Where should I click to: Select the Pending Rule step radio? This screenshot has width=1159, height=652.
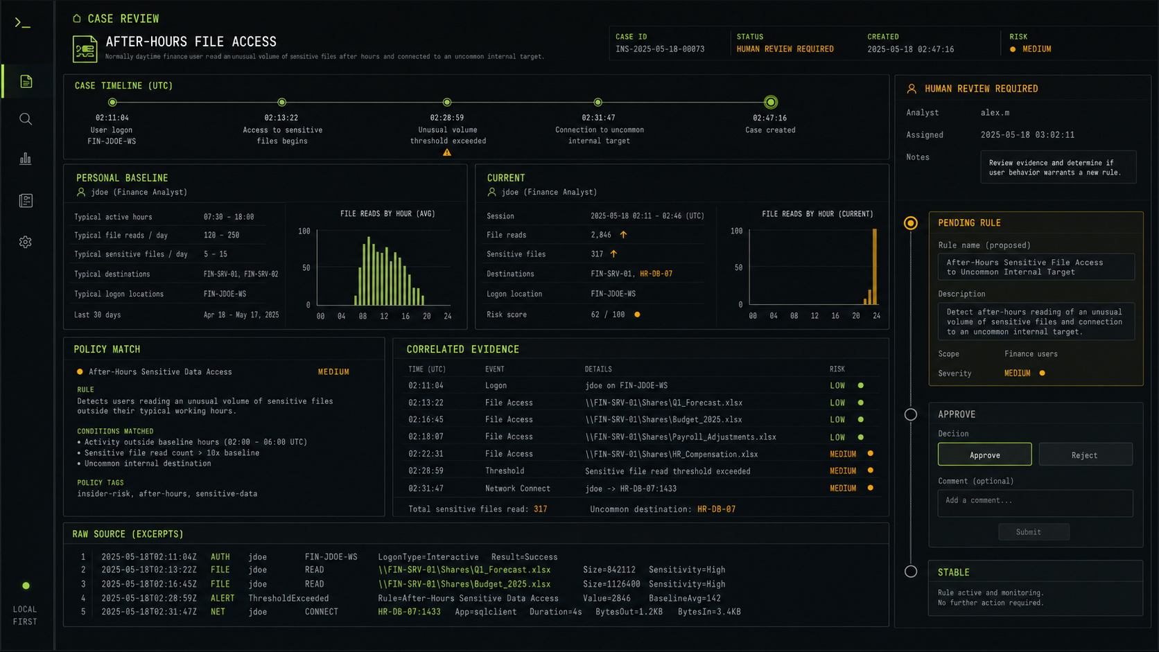(x=911, y=223)
